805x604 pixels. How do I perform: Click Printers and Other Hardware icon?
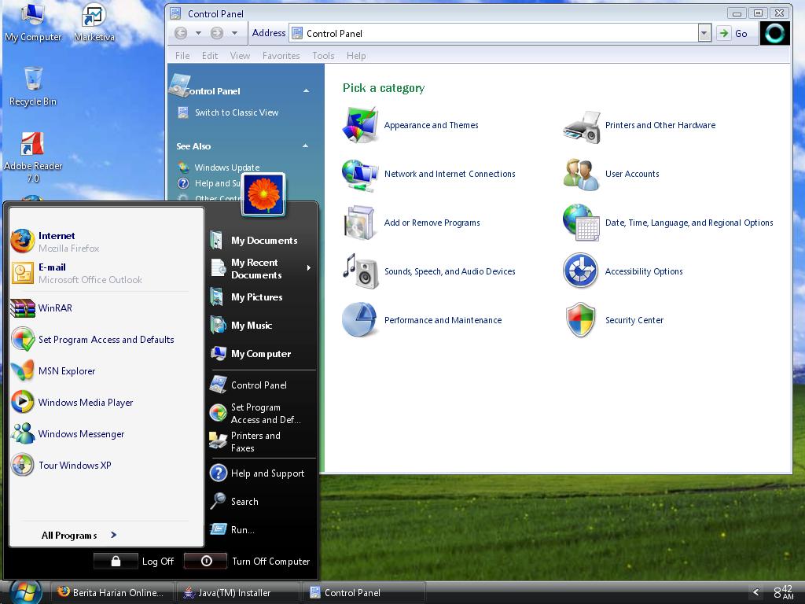582,127
